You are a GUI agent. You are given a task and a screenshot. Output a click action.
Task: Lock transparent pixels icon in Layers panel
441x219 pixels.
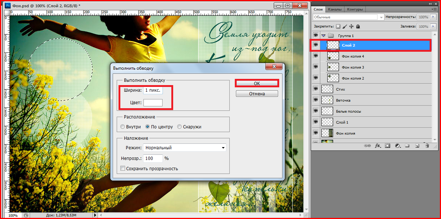(x=338, y=26)
